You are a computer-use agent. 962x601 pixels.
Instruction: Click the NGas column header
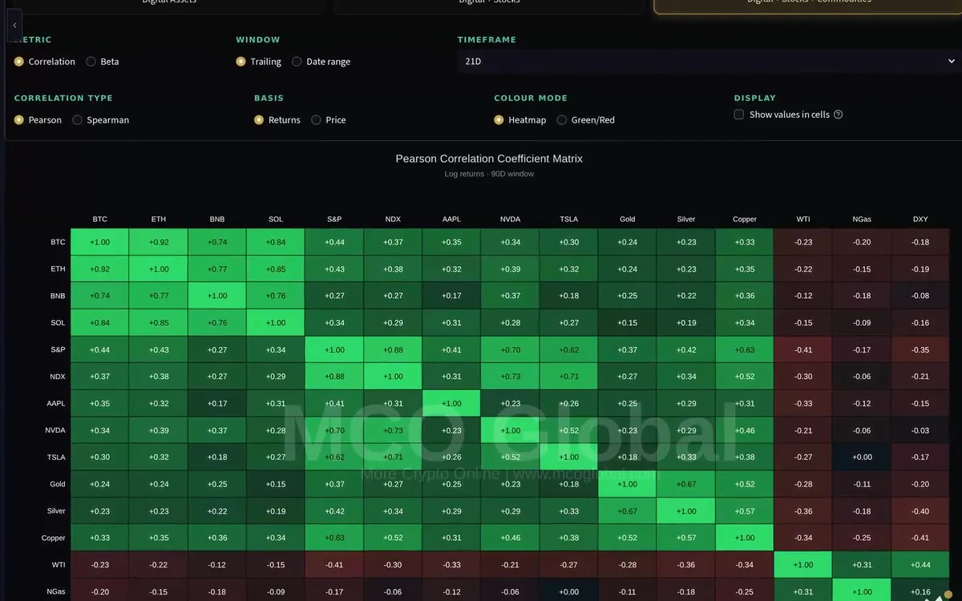coord(862,219)
